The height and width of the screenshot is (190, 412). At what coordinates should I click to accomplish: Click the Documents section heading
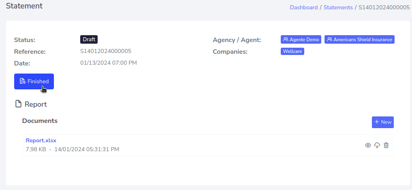[x=40, y=120]
